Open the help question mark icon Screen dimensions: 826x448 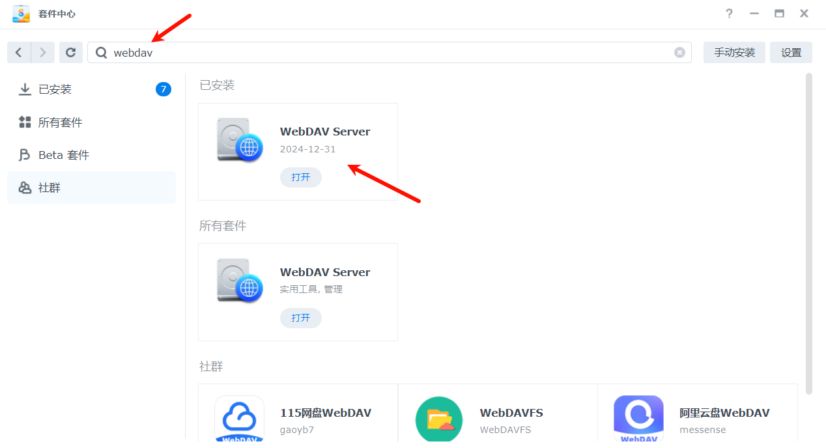(730, 14)
